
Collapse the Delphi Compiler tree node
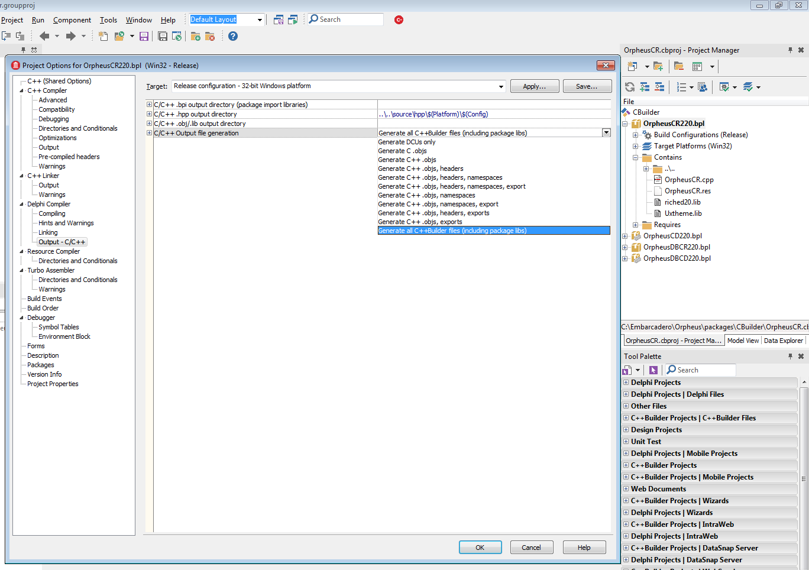22,204
